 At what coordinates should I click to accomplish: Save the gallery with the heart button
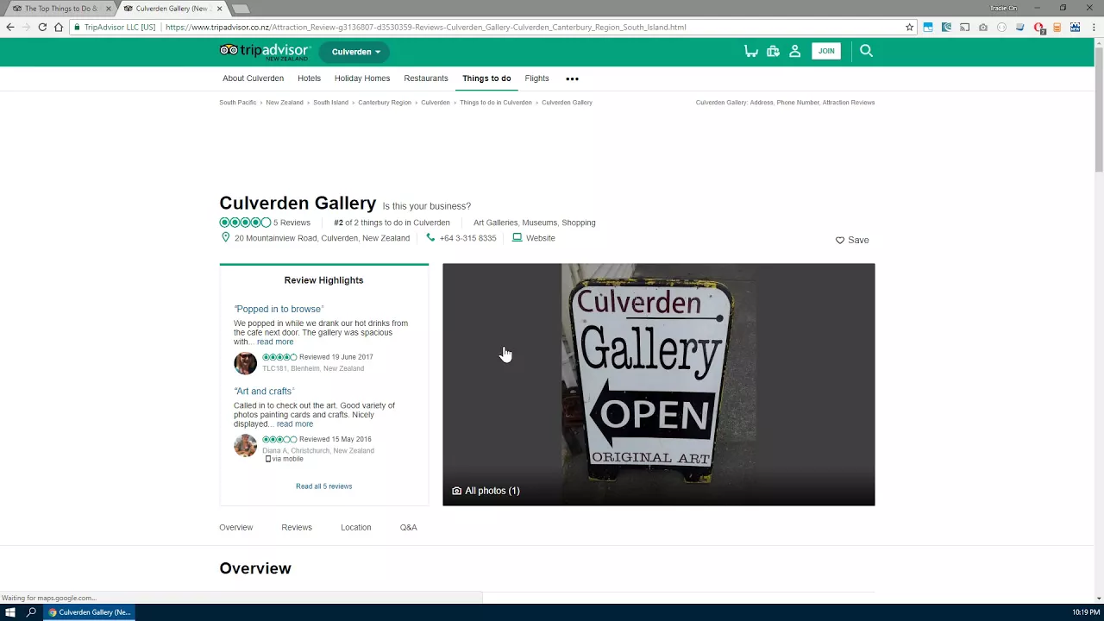pyautogui.click(x=852, y=240)
